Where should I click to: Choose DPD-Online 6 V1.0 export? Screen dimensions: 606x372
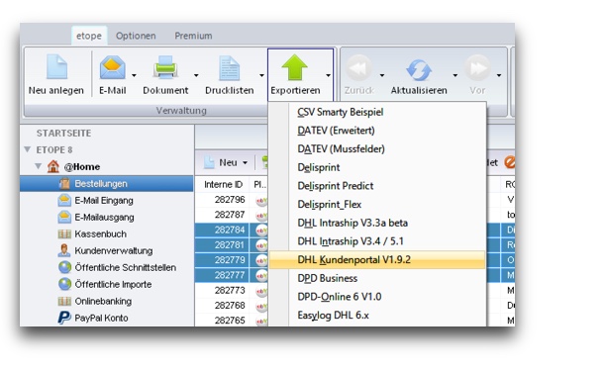(377, 297)
